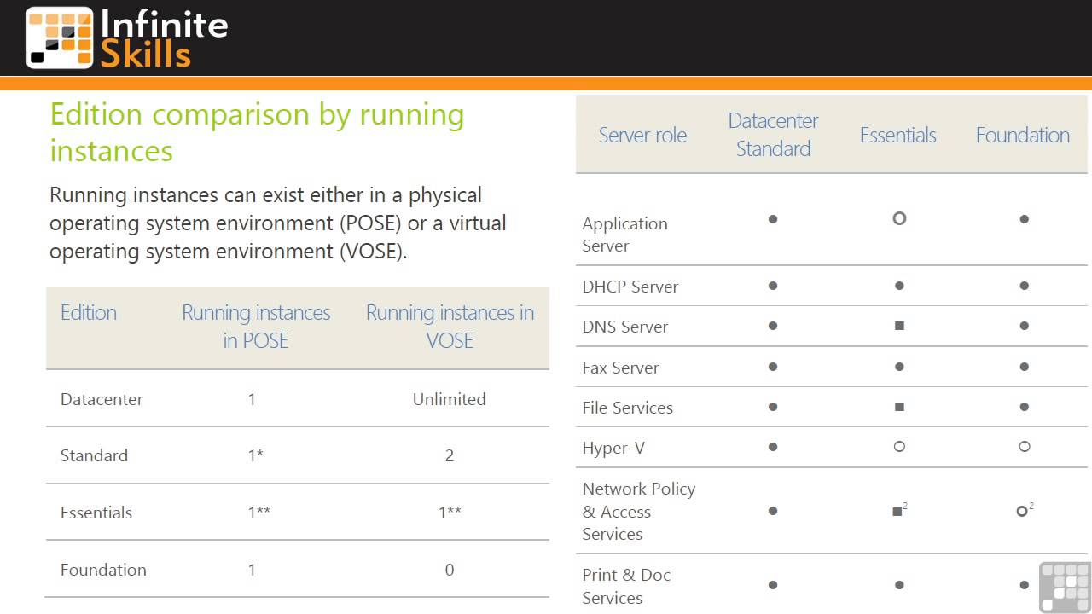The height and width of the screenshot is (614, 1092).
Task: Click the paragraph about POSE and VOSE environments
Action: (278, 223)
